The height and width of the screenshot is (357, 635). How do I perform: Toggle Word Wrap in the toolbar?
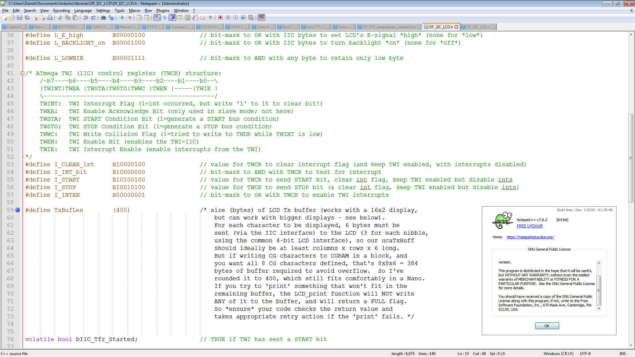(x=157, y=18)
